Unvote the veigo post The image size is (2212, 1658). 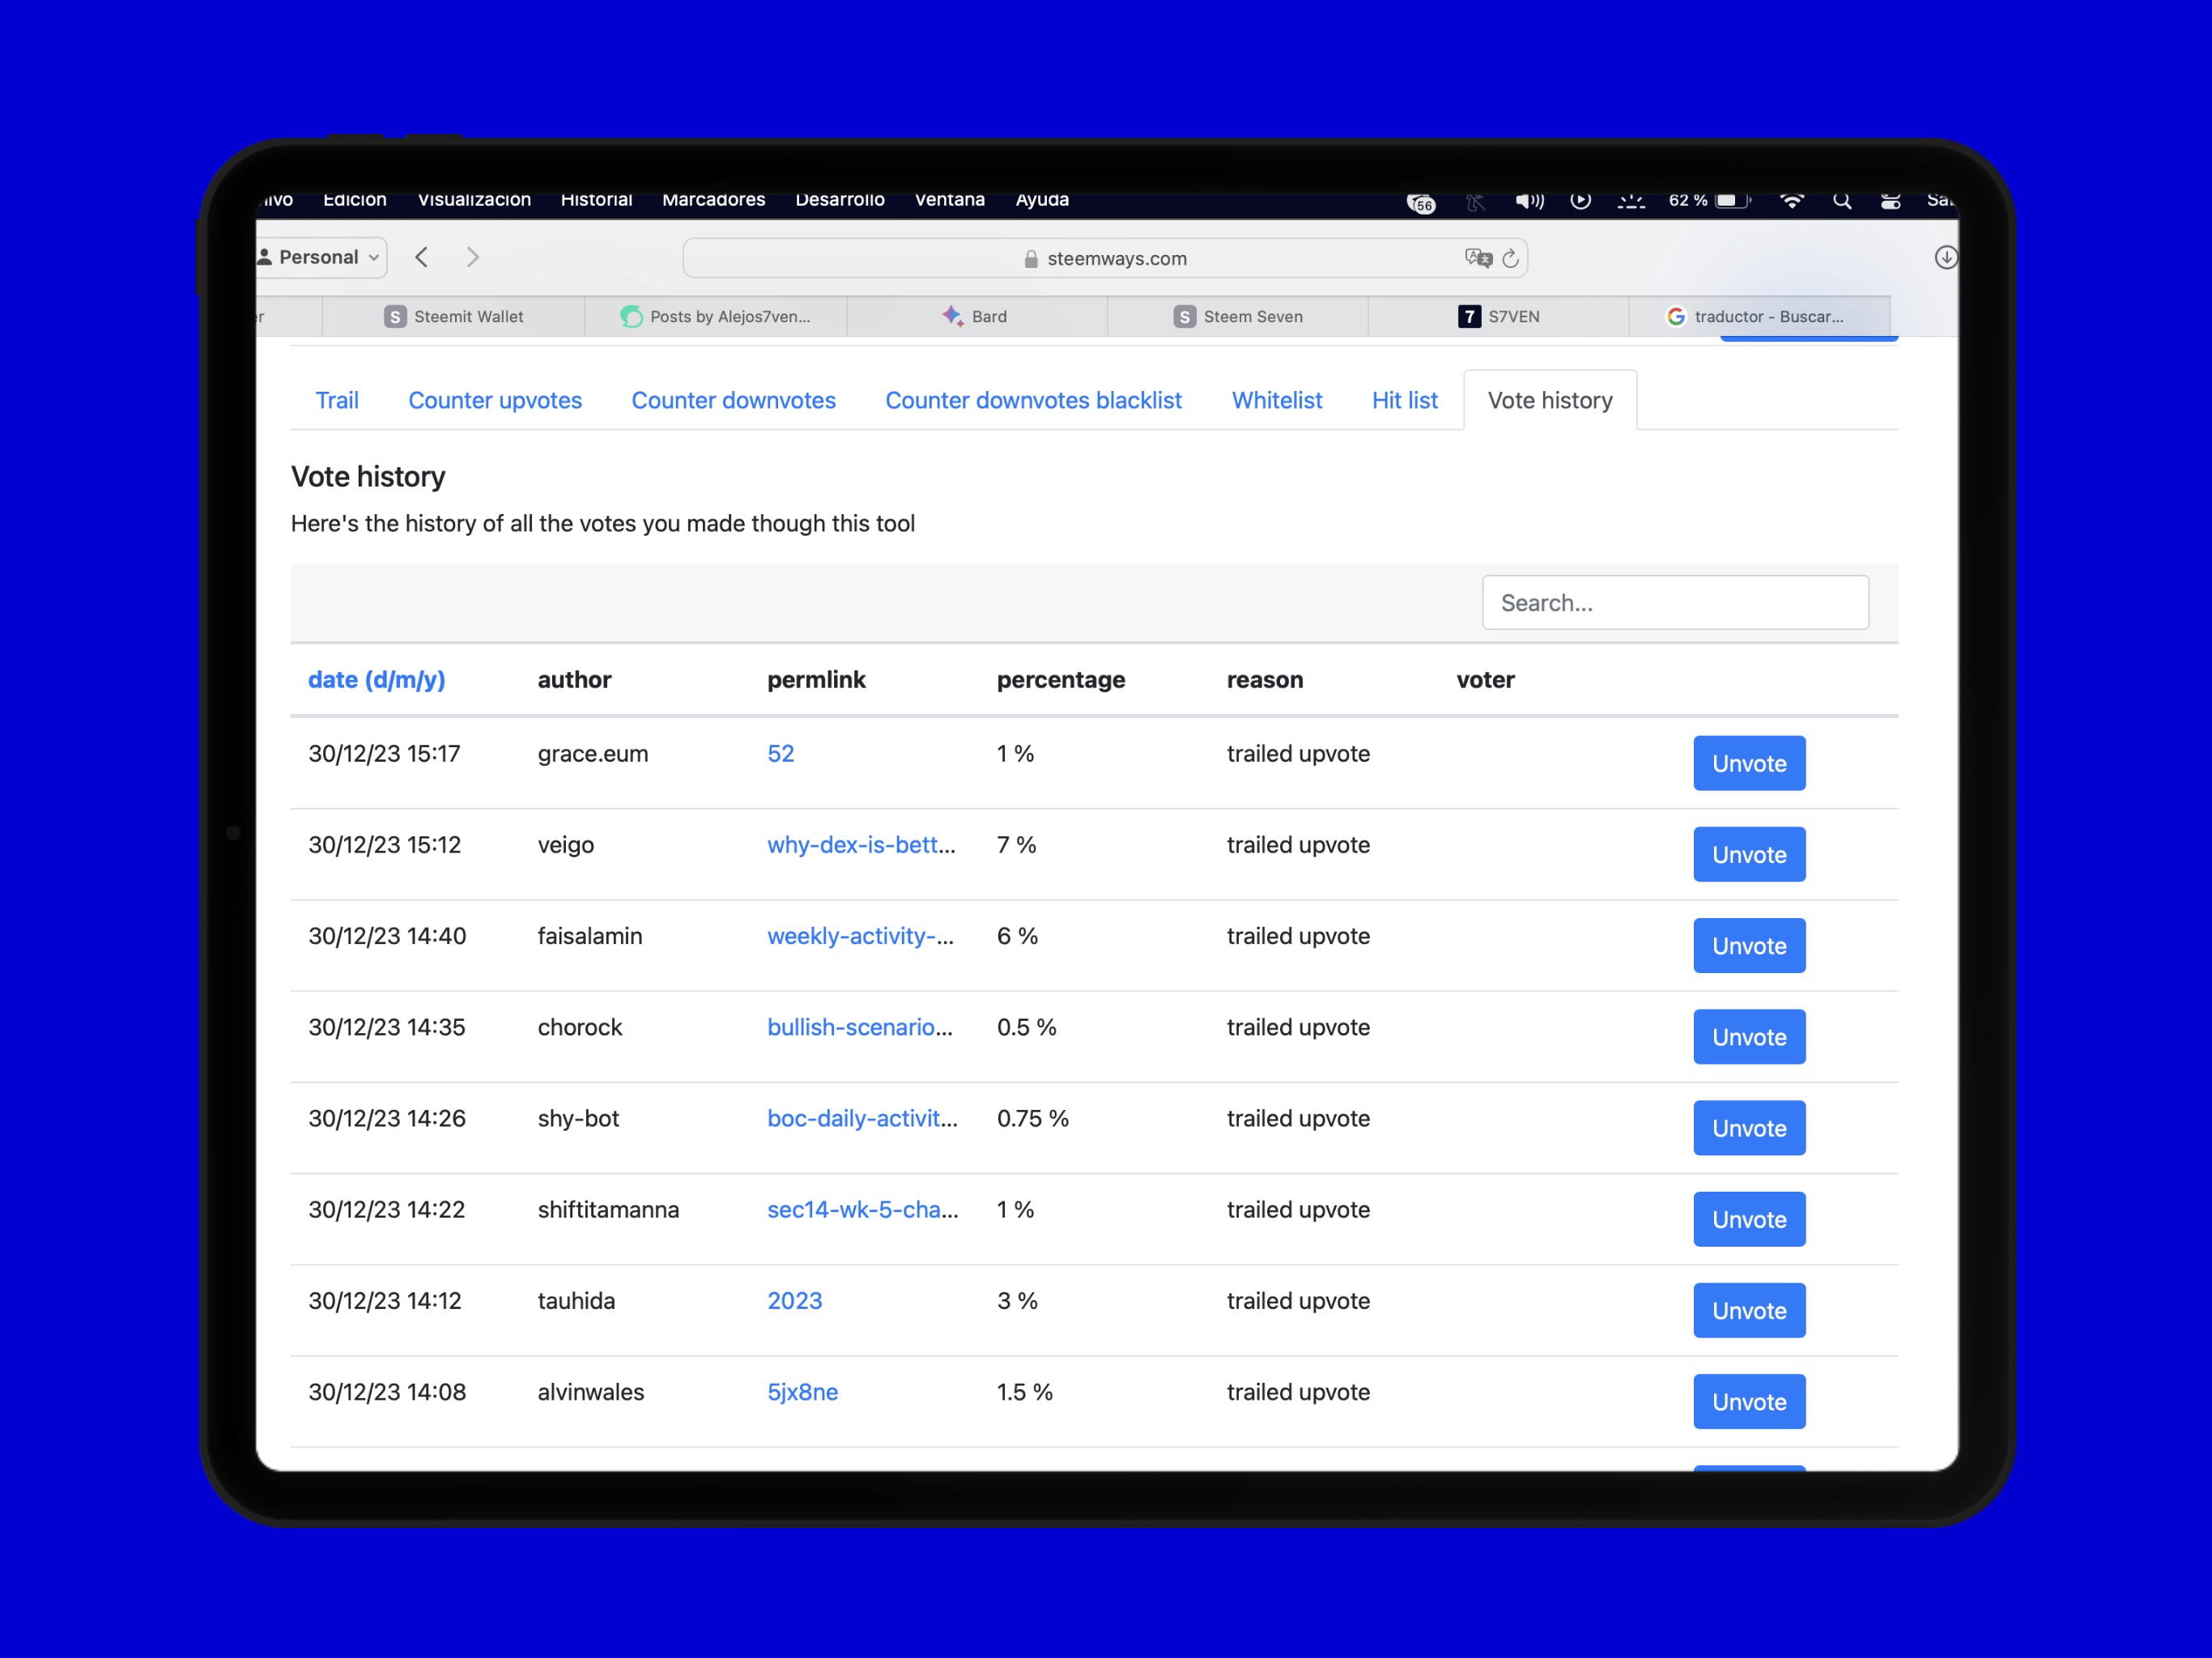pos(1749,854)
